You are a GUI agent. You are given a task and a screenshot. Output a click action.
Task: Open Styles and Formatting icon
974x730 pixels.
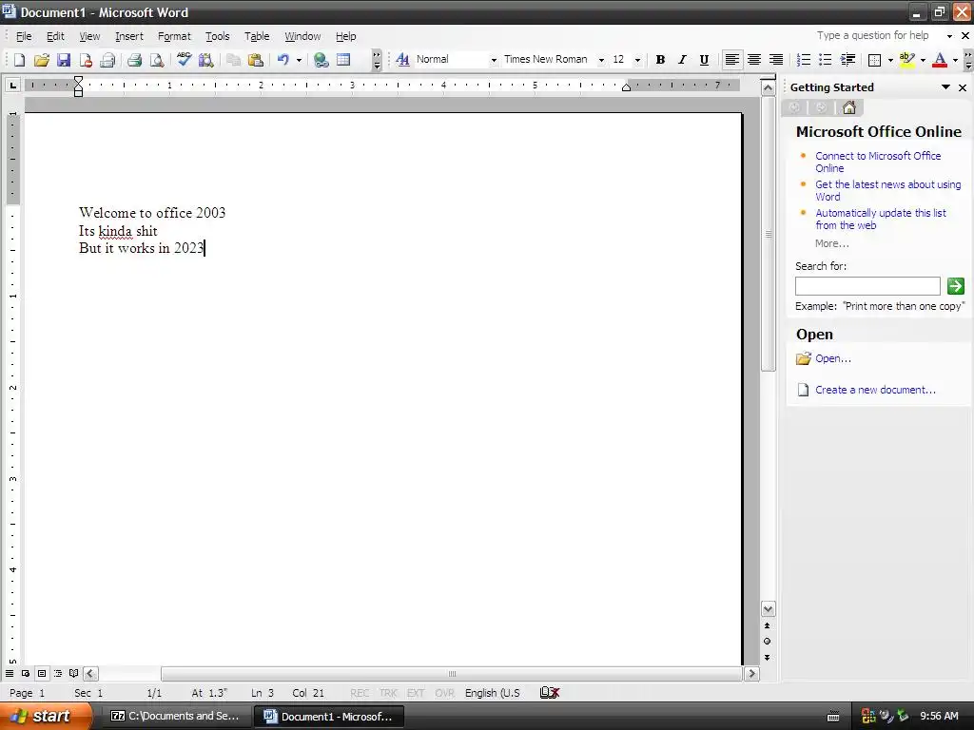[x=402, y=60]
